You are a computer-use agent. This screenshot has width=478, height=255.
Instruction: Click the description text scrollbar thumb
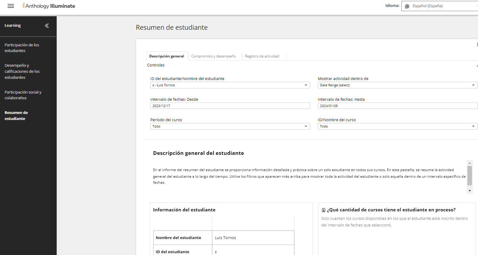470,175
